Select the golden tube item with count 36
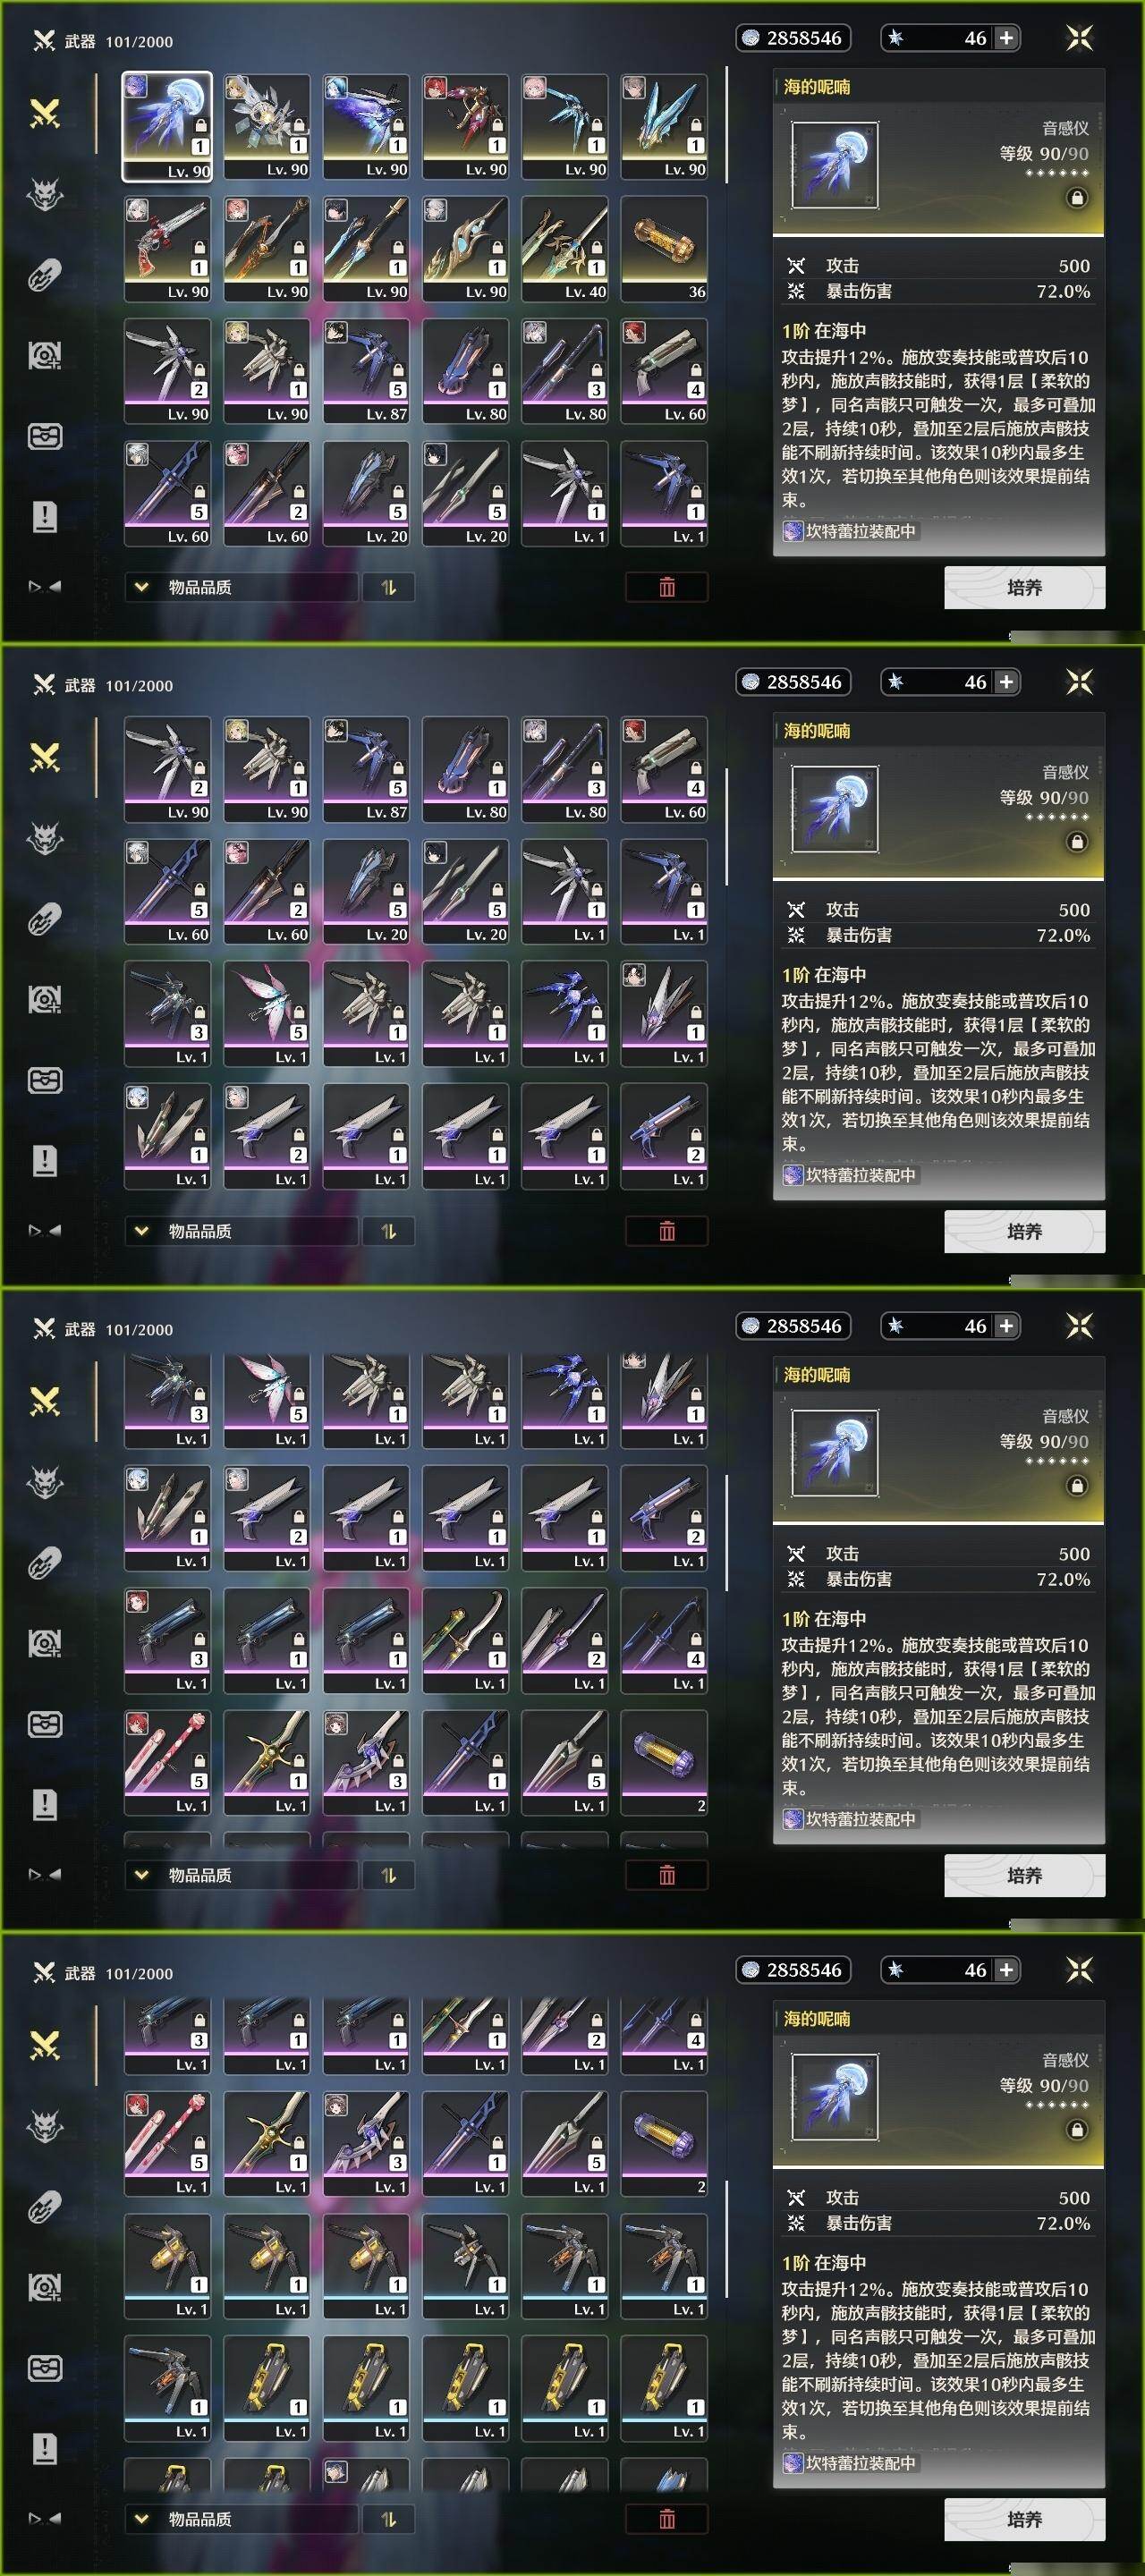The width and height of the screenshot is (1145, 2576). coord(664,249)
